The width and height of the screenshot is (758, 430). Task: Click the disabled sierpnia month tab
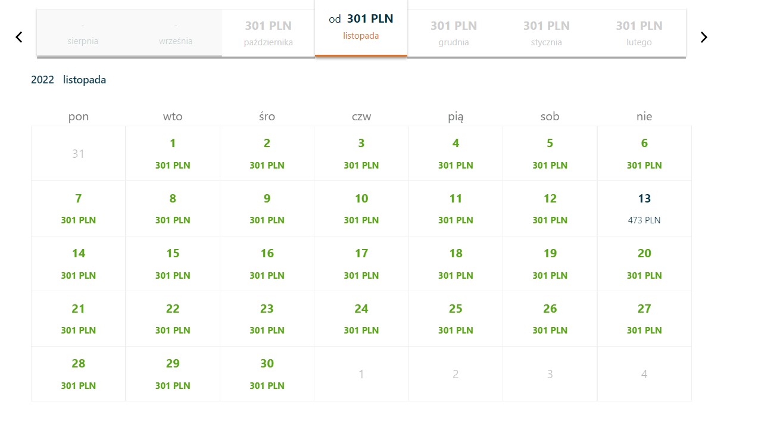click(x=83, y=33)
